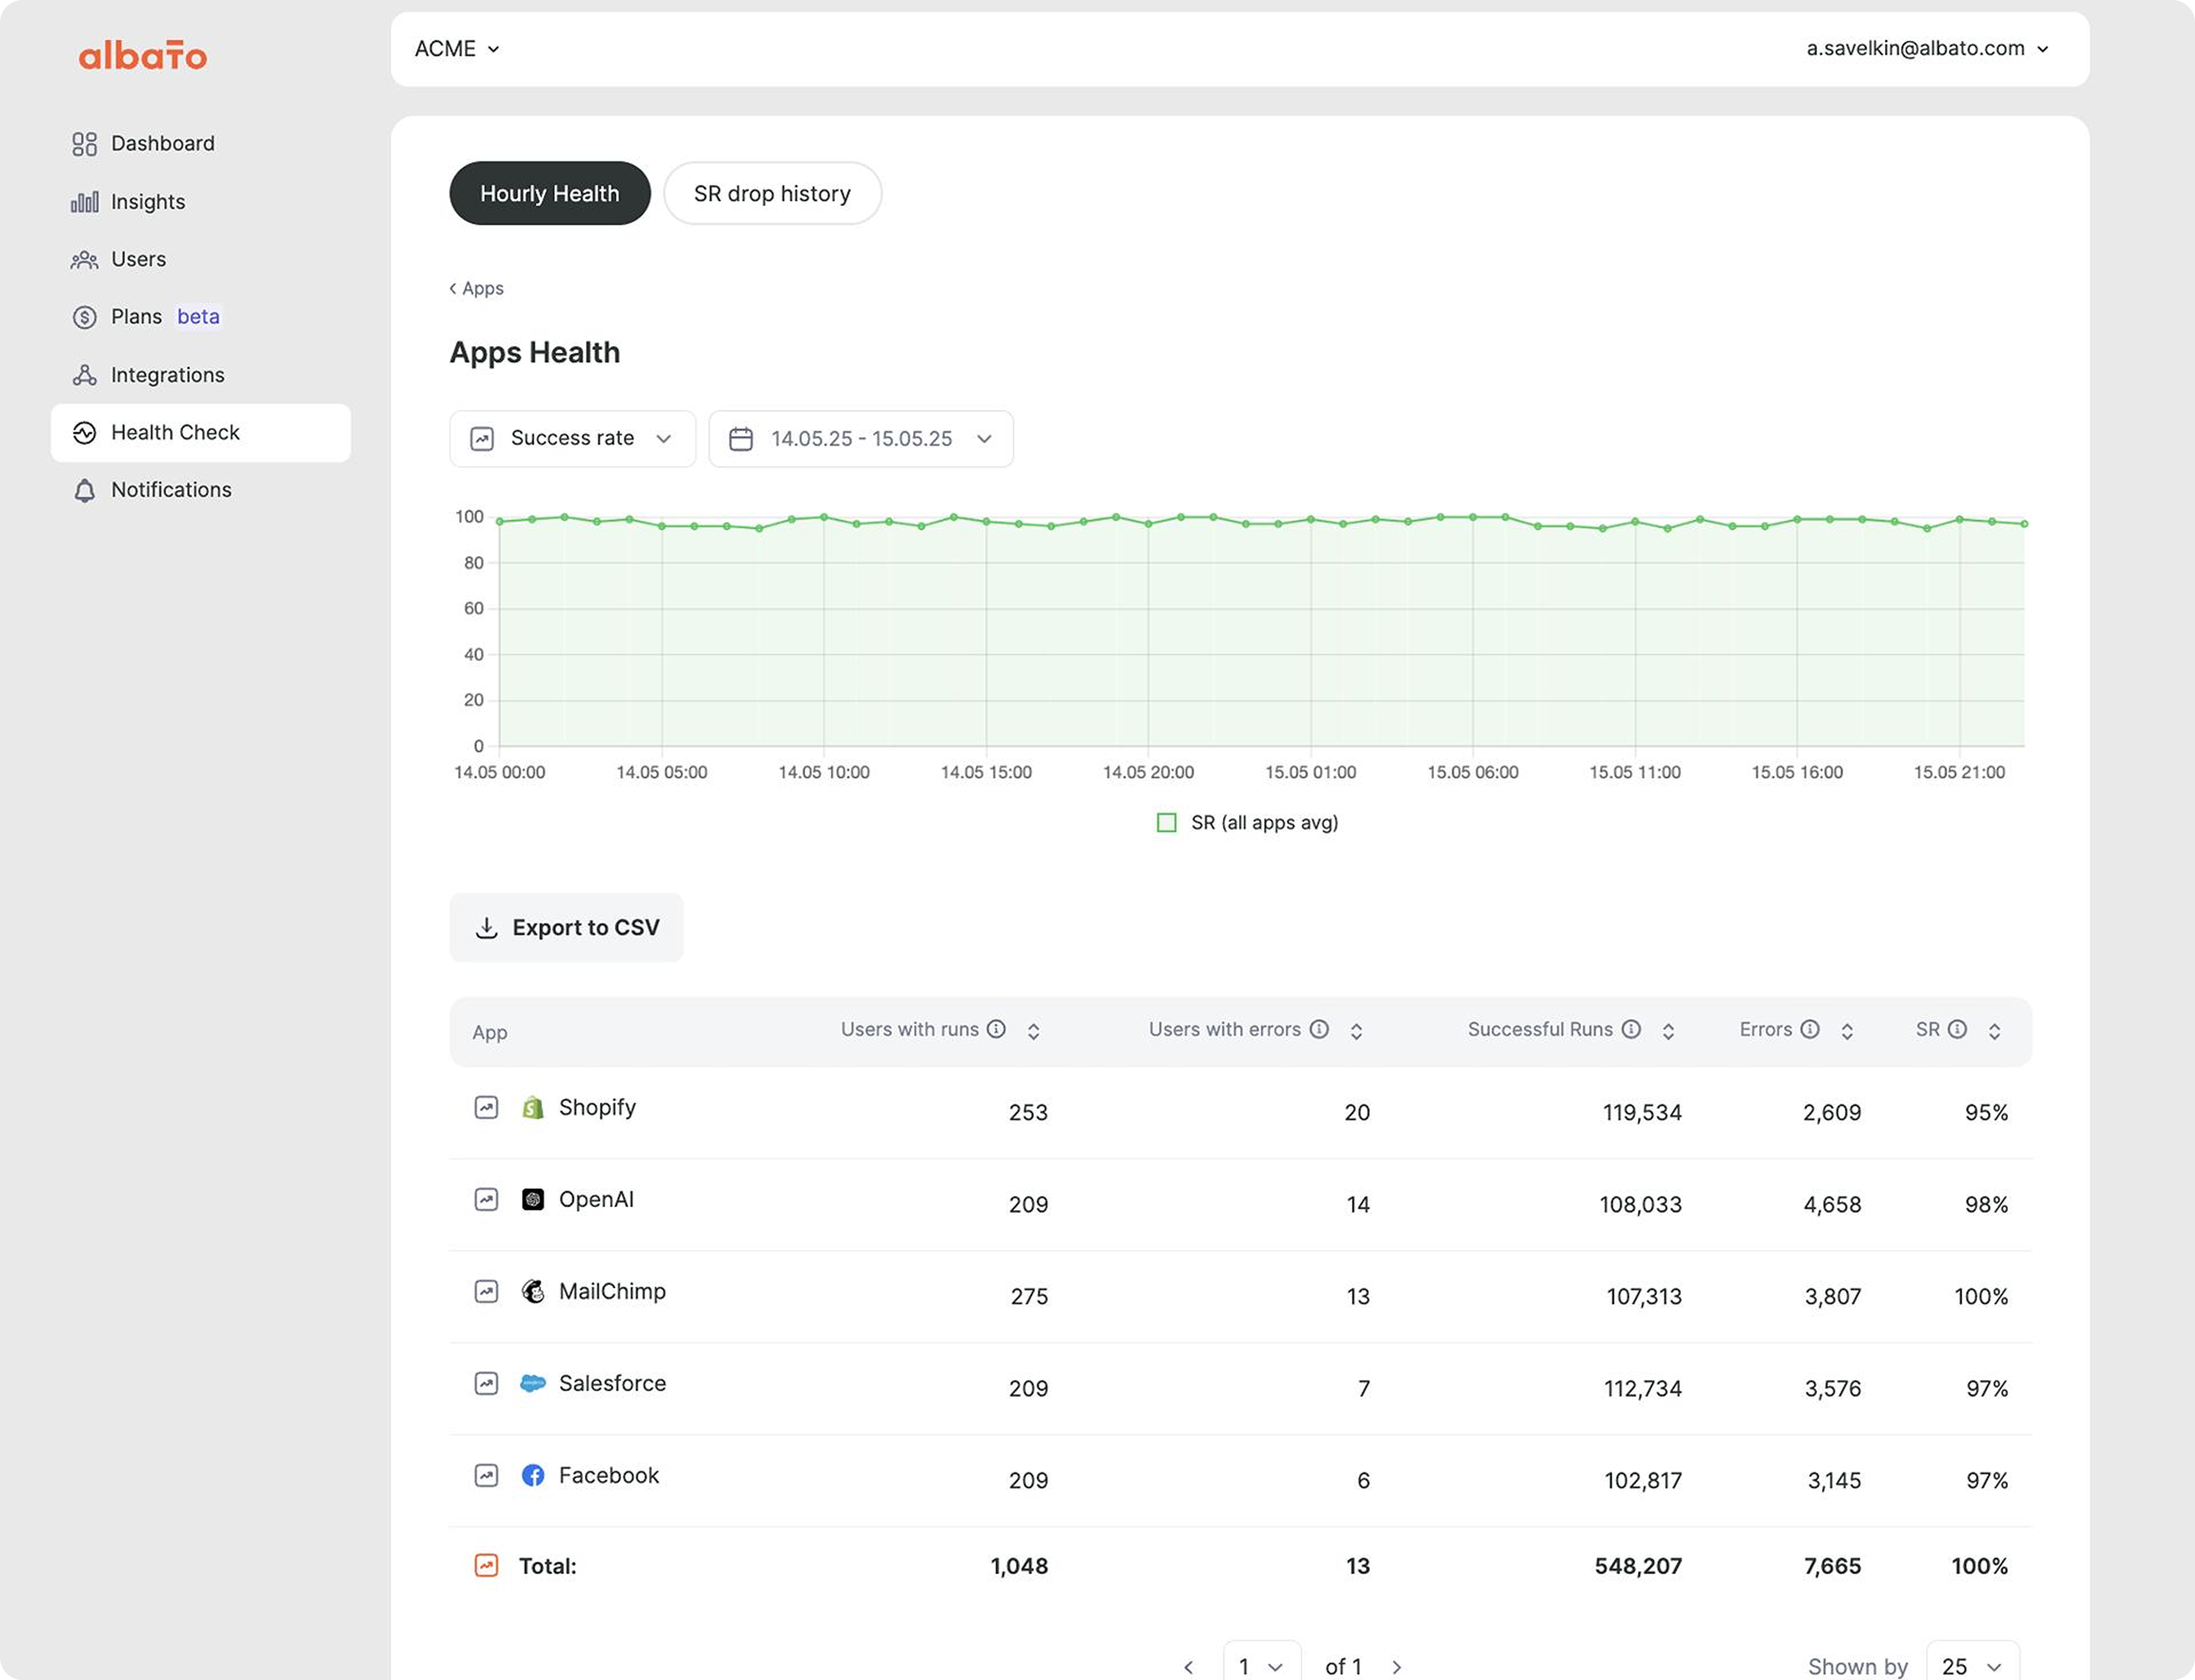This screenshot has height=1680, width=2195.
Task: Click the calendar icon in date range picker
Action: (740, 439)
